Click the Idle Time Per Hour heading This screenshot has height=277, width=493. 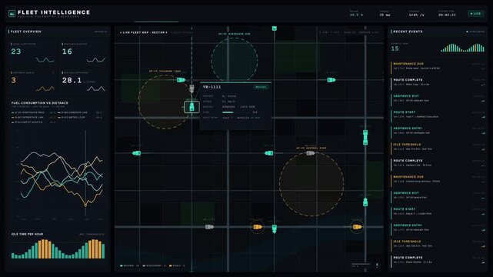click(x=27, y=234)
